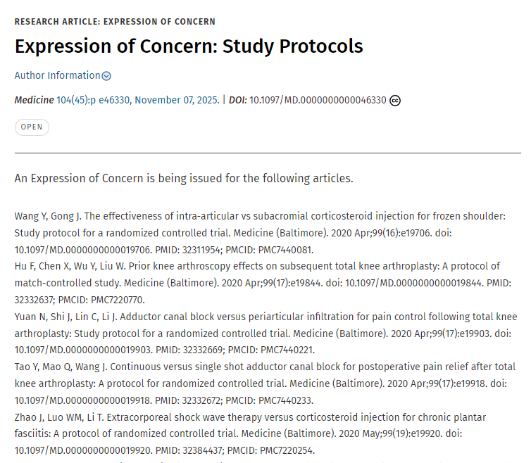This screenshot has width=531, height=463.
Task: Click the Research Article: Expression of Concern label
Action: (x=115, y=22)
